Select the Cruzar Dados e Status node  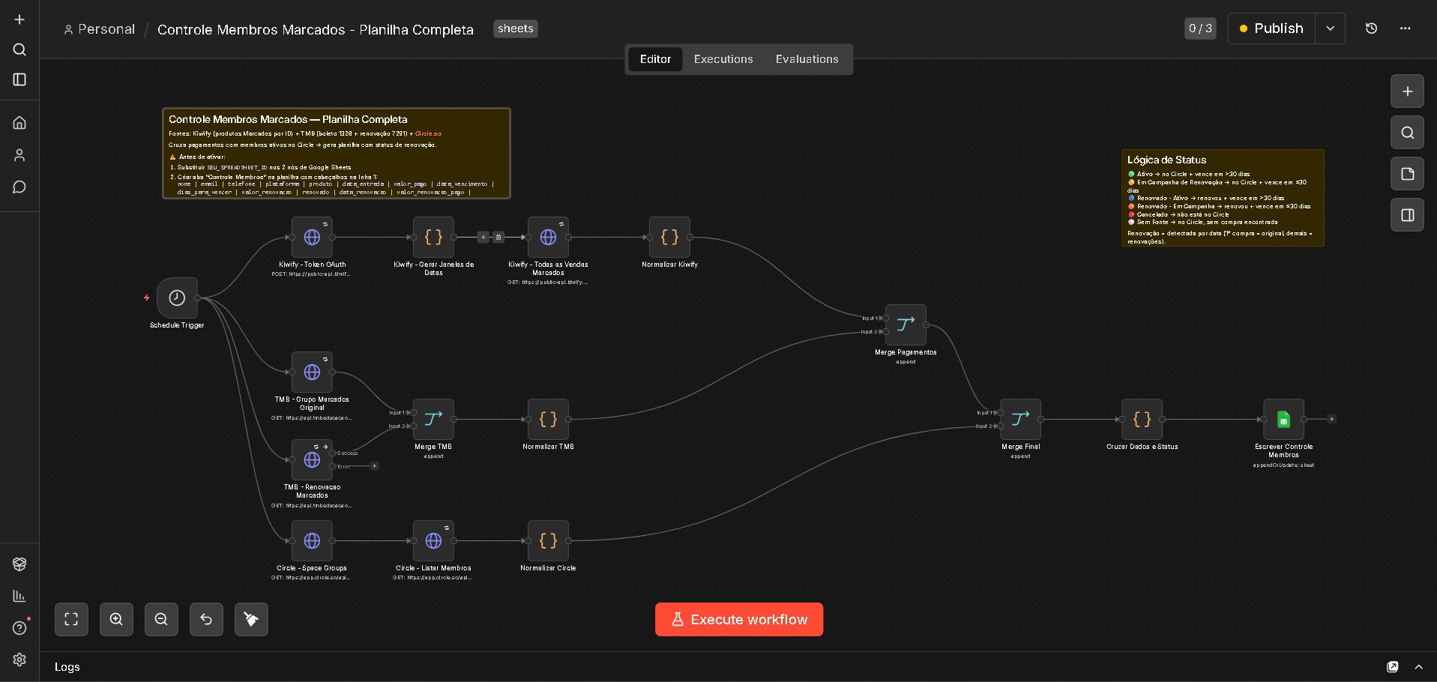point(1142,420)
